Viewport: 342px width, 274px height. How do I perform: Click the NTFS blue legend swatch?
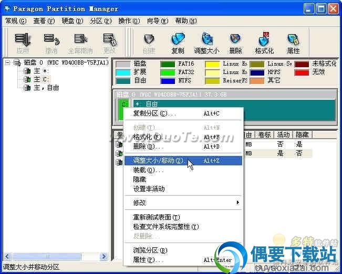click(168, 81)
